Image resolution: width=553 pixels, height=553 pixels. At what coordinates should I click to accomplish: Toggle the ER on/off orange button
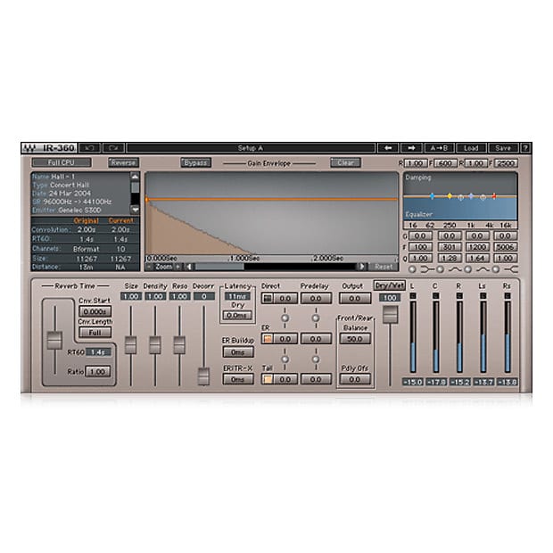(x=268, y=339)
